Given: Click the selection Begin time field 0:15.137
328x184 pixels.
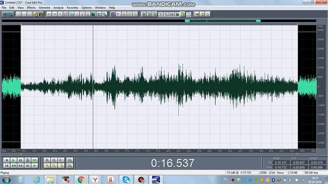Looking at the screenshot, I should point(281,163).
